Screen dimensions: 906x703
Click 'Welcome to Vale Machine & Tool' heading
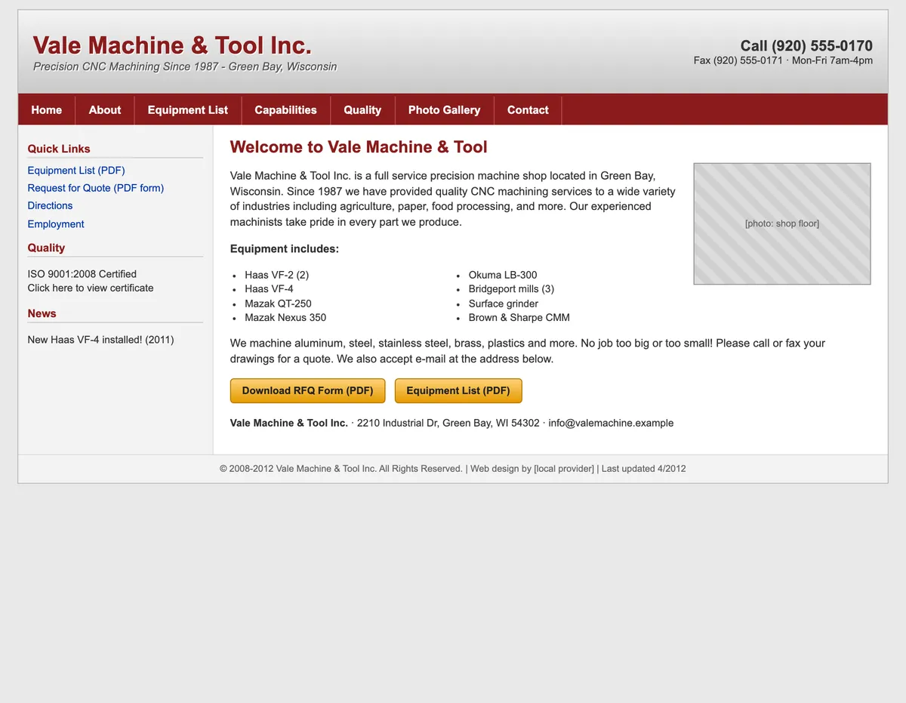click(x=359, y=147)
